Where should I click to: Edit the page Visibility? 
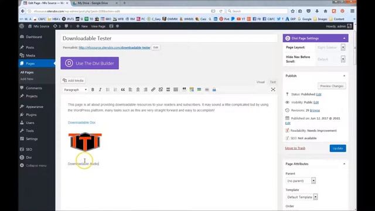(316, 103)
